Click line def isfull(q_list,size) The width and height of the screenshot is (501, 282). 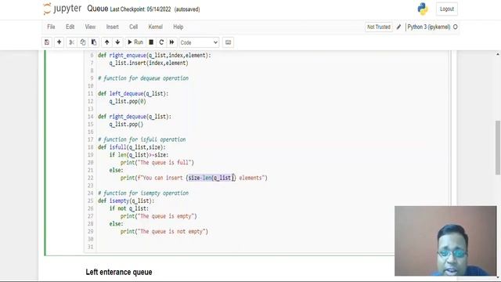tap(132, 147)
